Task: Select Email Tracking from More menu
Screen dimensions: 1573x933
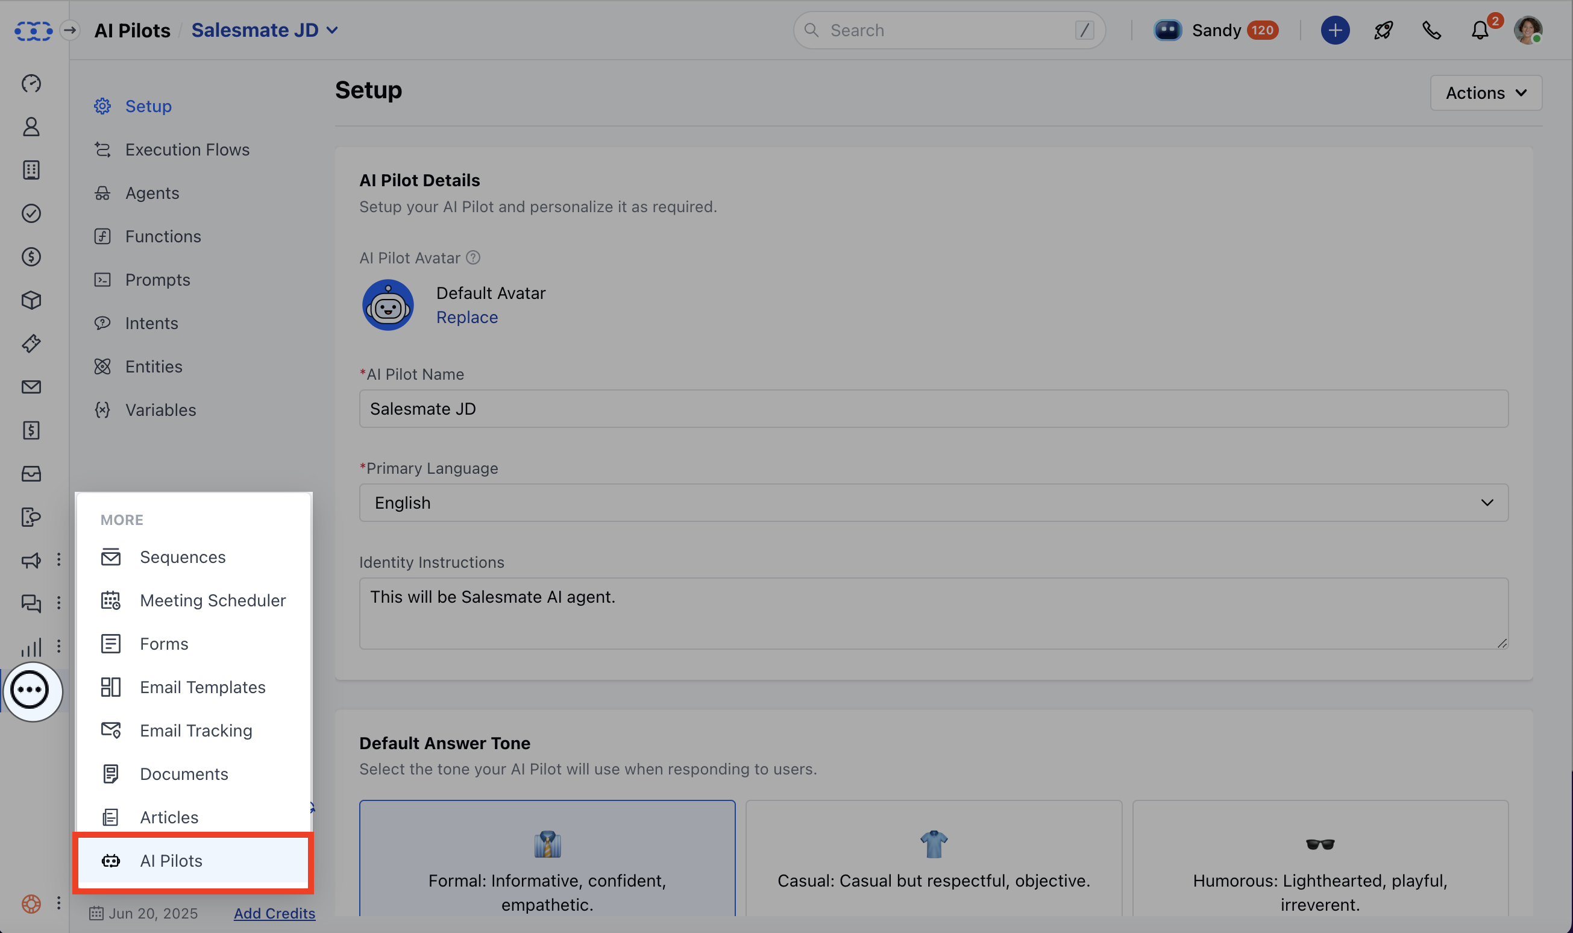Action: pos(193,730)
